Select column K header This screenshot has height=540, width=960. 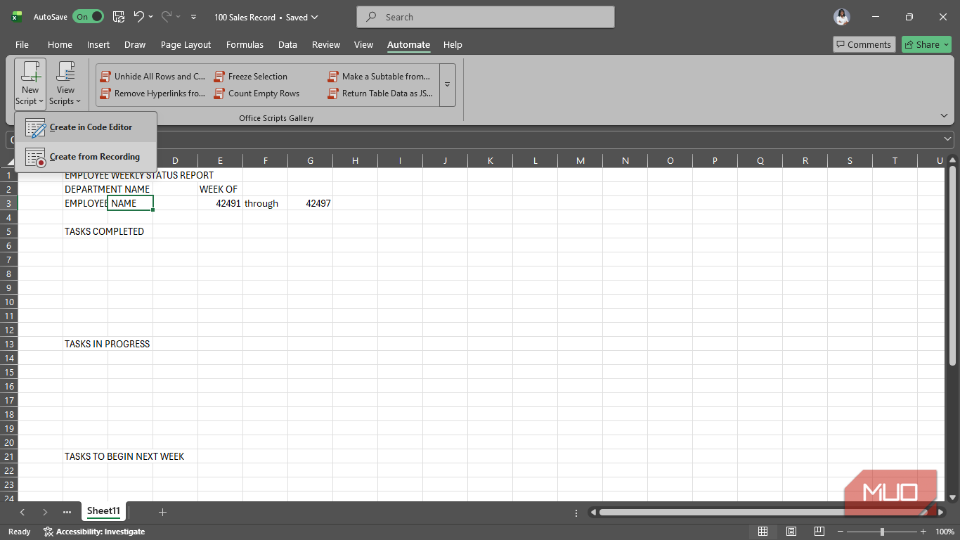[490, 161]
